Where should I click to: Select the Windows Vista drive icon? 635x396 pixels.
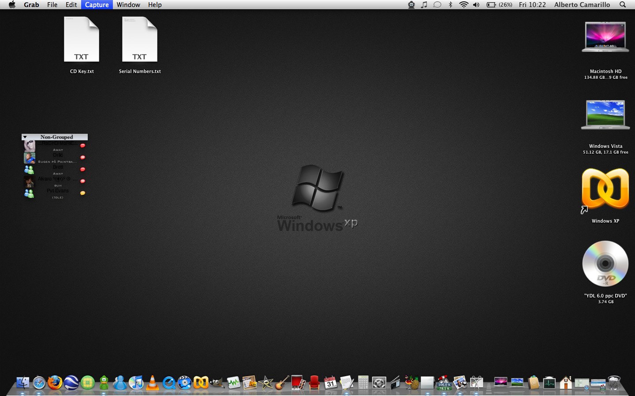point(605,114)
